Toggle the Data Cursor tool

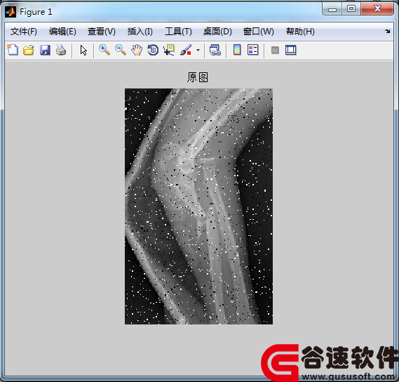(x=169, y=50)
